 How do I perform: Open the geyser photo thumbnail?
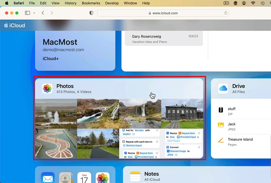[56, 113]
